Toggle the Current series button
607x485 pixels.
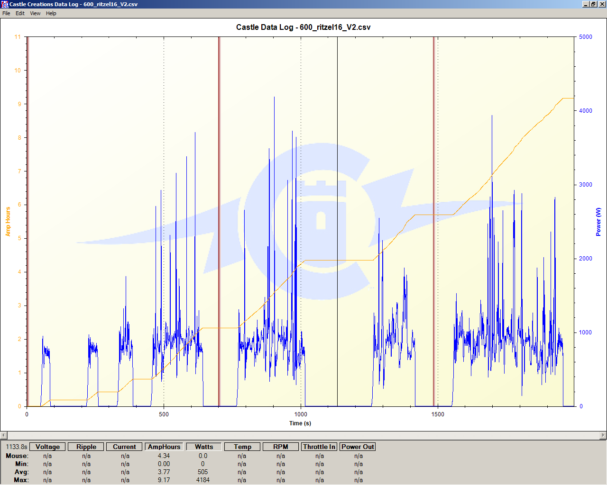(124, 447)
